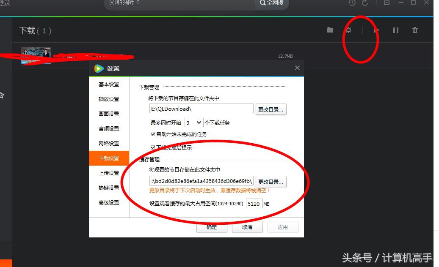Delete downloads using the trash icon
The width and height of the screenshot is (439, 267).
(x=414, y=30)
